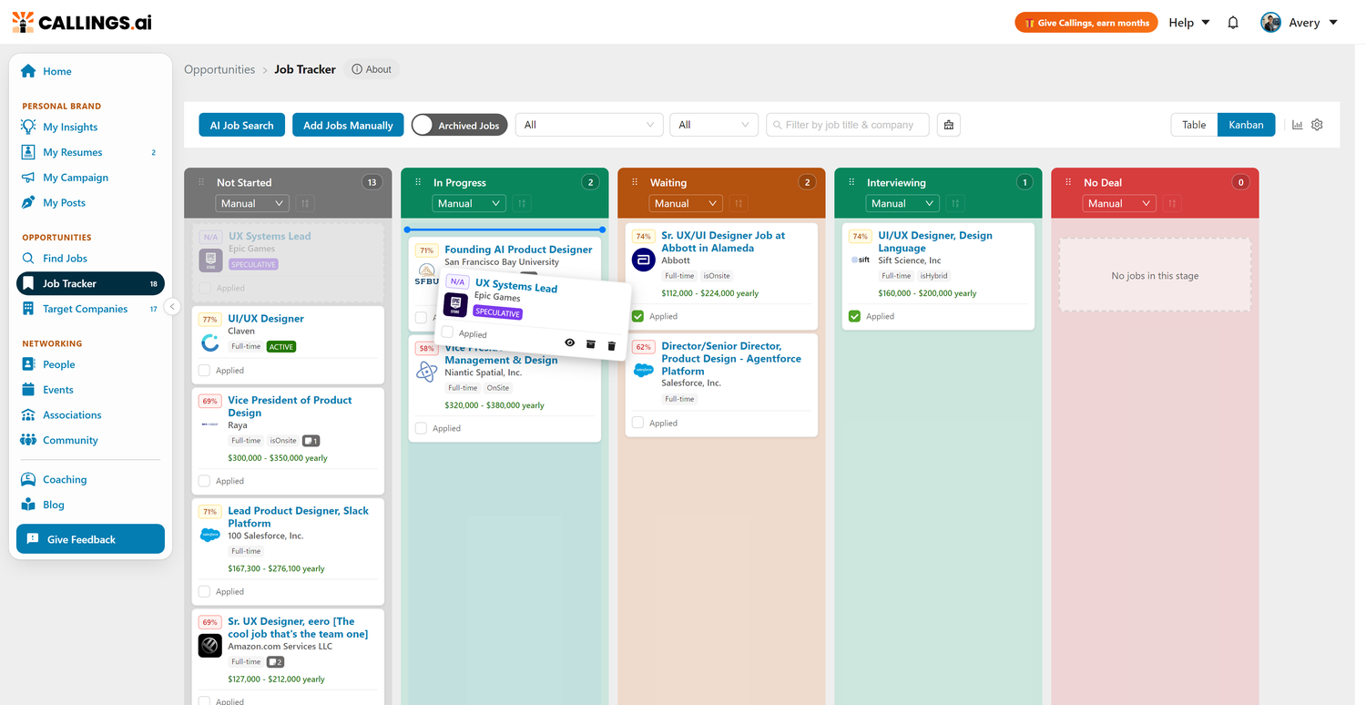1366x705 pixels.
Task: Click Add Jobs Manually button
Action: [348, 125]
